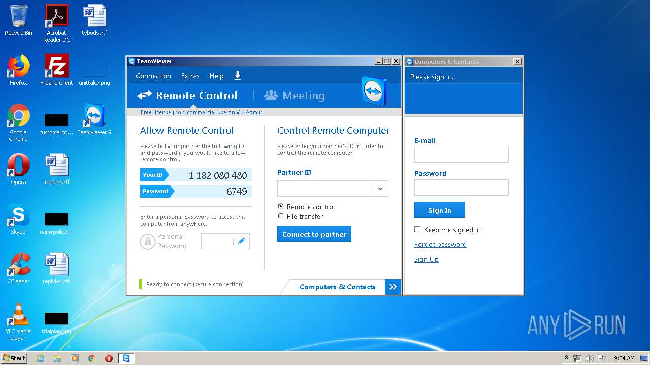
Task: Click the TeamViewer download arrow icon
Action: coord(237,76)
